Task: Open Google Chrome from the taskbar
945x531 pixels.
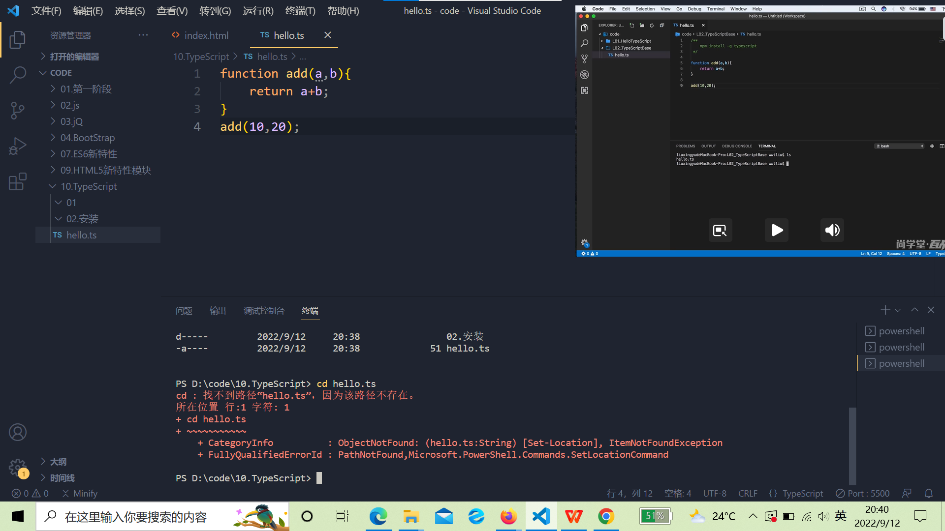Action: (x=606, y=516)
